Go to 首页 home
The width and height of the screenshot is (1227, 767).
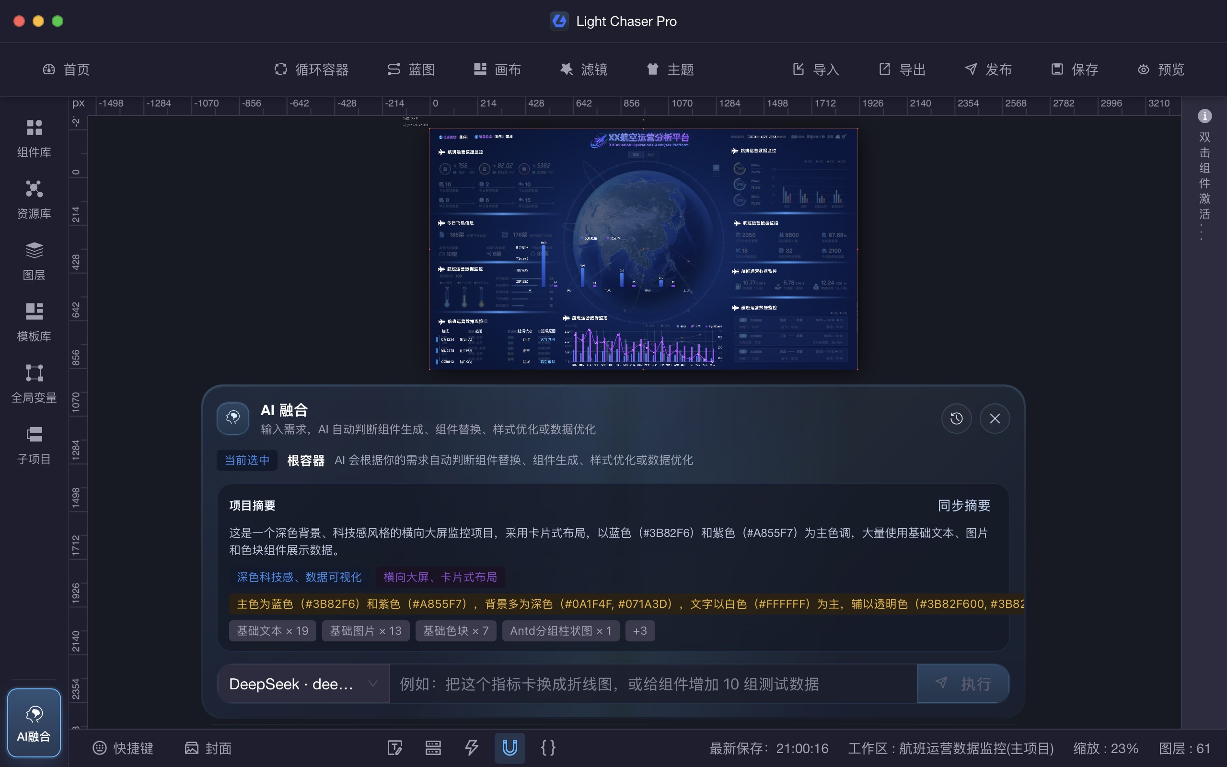pos(67,70)
